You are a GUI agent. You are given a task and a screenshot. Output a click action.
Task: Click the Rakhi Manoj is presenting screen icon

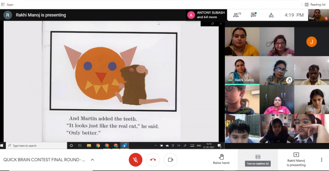coord(296,155)
